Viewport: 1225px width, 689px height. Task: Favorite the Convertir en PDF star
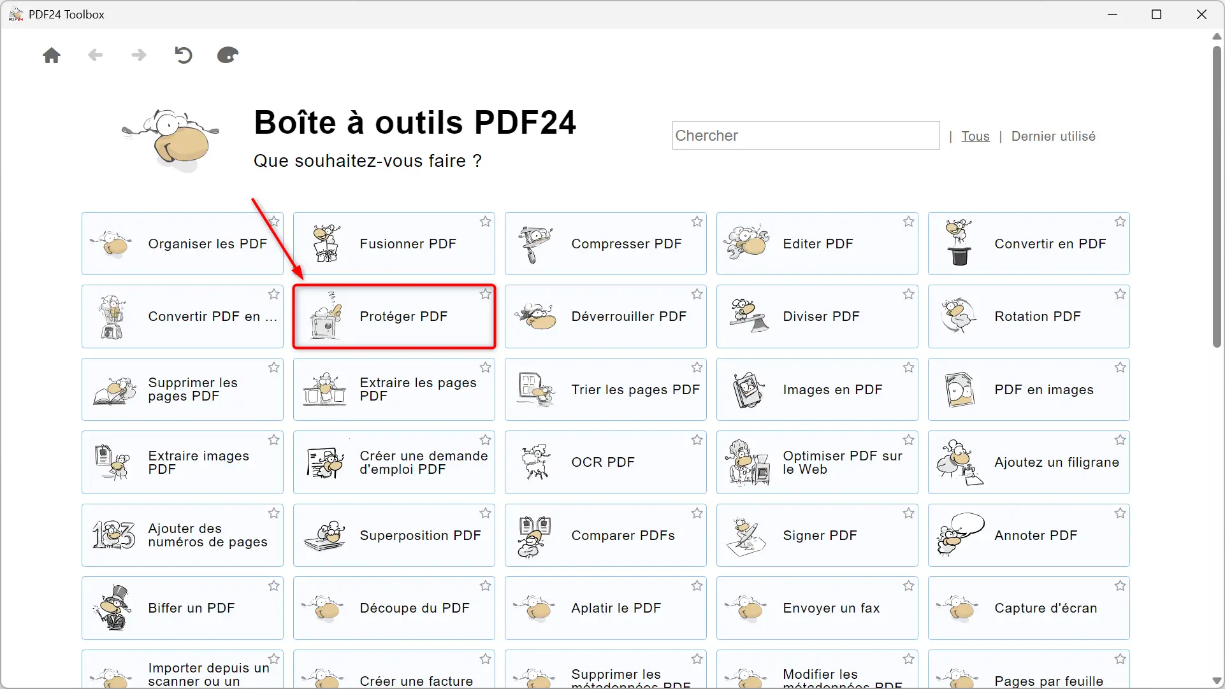pos(1120,222)
